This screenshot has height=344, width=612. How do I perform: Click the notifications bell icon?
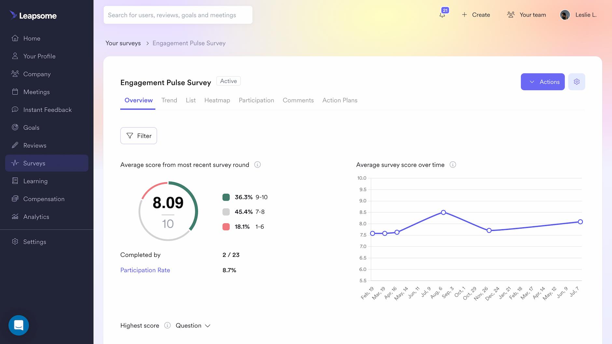click(442, 15)
